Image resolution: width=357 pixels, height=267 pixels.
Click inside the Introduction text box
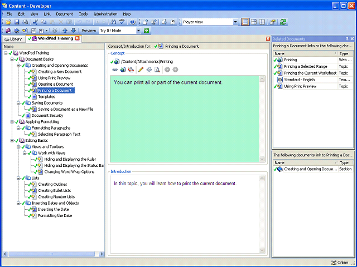pos(185,214)
